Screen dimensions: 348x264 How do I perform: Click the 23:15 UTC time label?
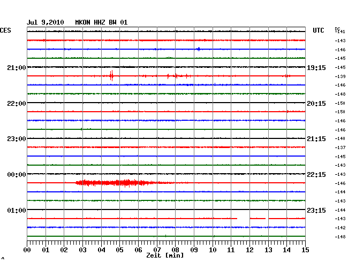click(x=316, y=210)
